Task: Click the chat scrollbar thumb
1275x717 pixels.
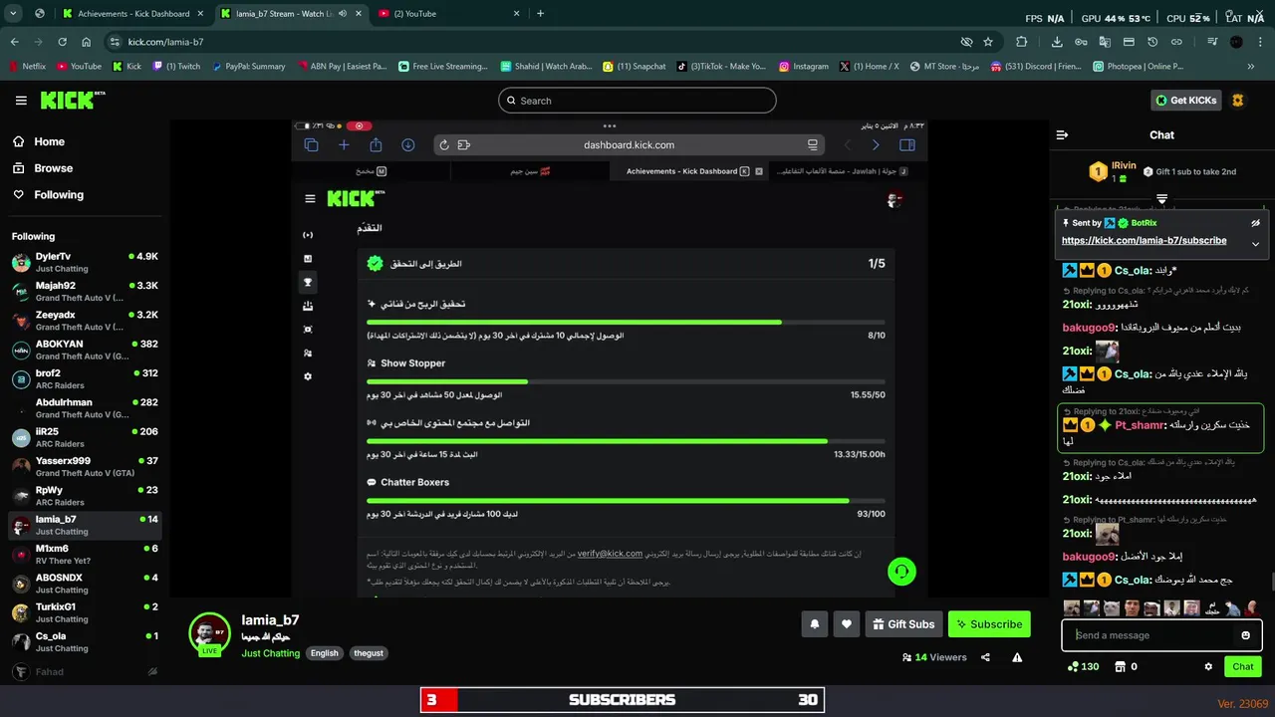Action: coord(1271,582)
